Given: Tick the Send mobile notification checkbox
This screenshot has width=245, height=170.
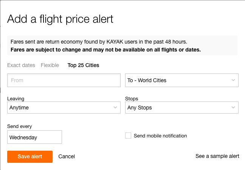Looking at the screenshot, I should [128, 136].
